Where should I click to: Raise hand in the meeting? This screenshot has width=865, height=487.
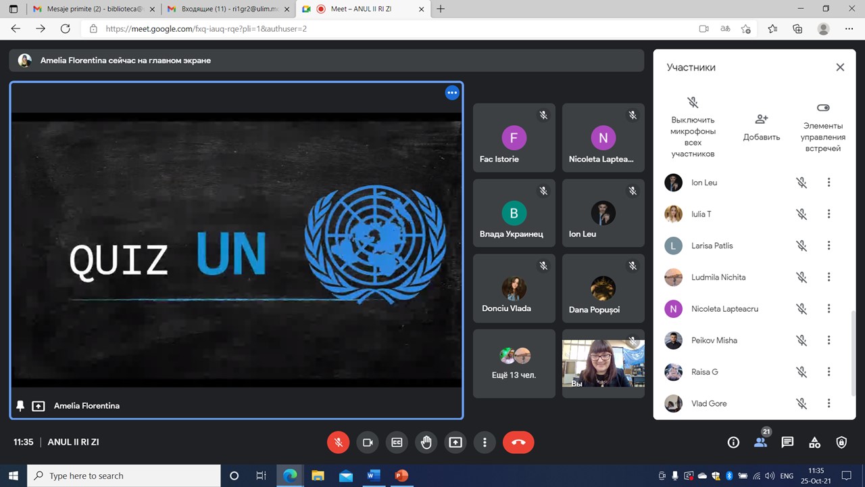426,442
